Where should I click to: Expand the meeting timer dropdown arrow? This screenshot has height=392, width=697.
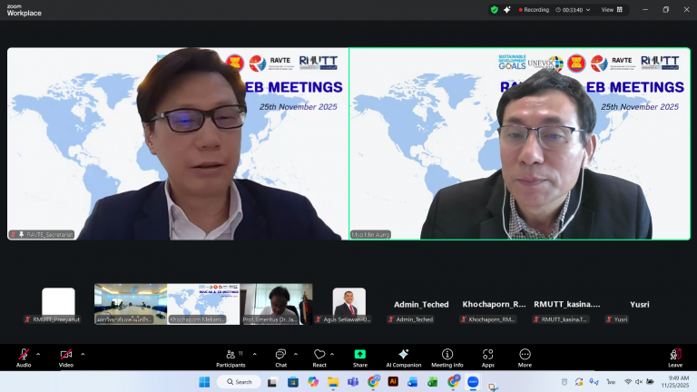586,9
